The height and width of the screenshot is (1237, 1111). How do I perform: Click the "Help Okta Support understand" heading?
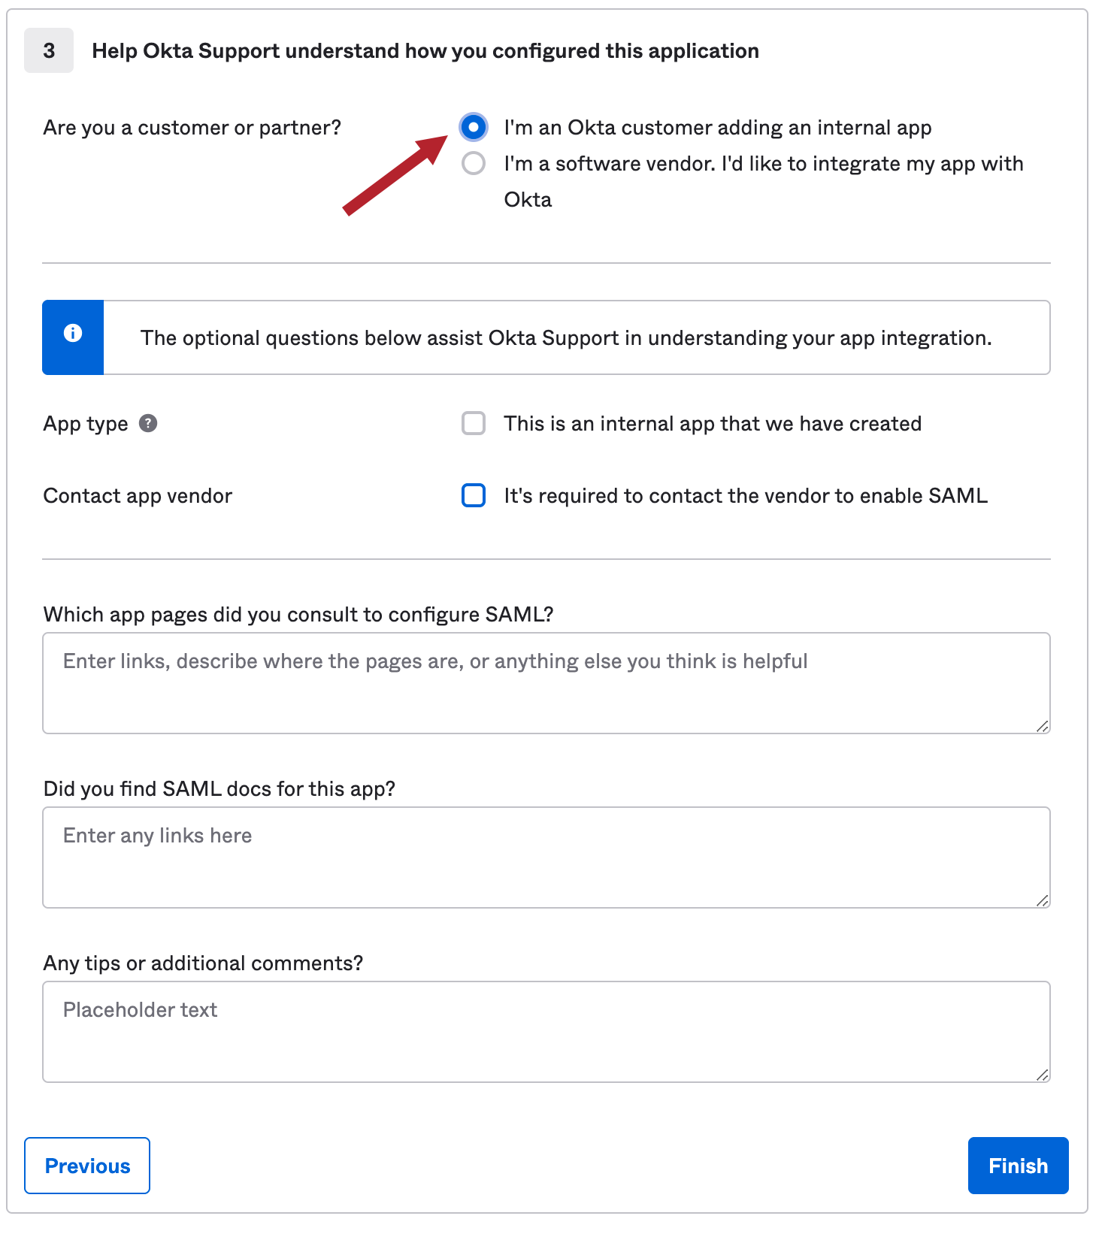pyautogui.click(x=425, y=51)
